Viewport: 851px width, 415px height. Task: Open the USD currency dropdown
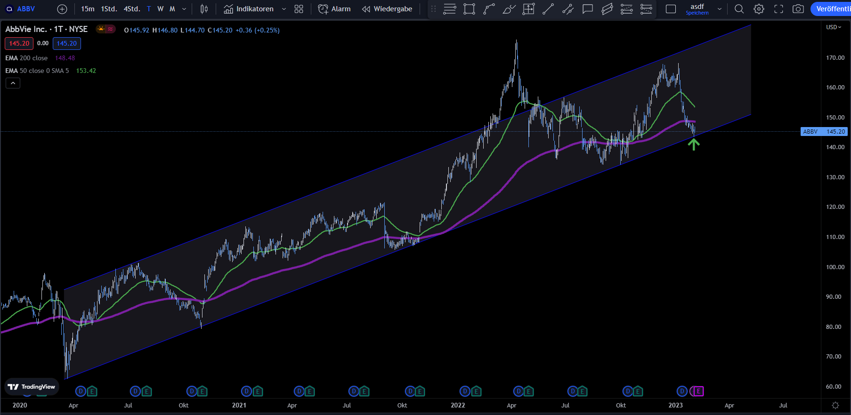[834, 27]
